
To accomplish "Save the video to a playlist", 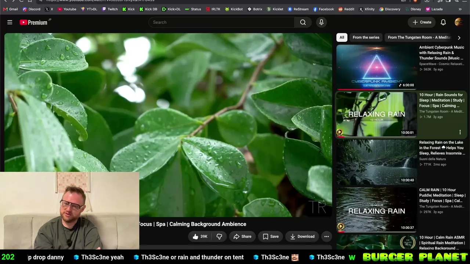I will pyautogui.click(x=270, y=236).
